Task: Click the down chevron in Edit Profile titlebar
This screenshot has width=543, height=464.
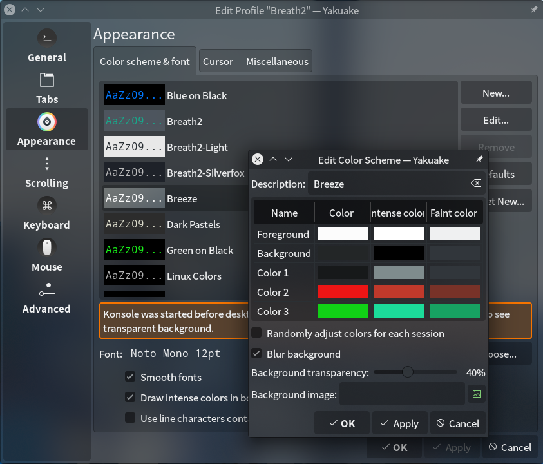Action: coord(41,10)
